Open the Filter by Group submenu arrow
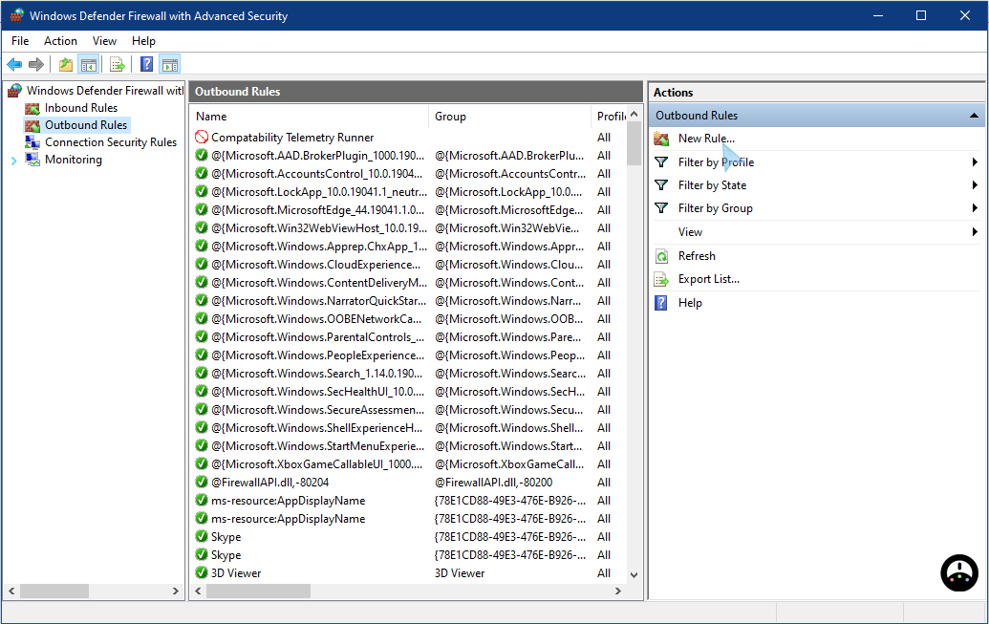 tap(975, 208)
